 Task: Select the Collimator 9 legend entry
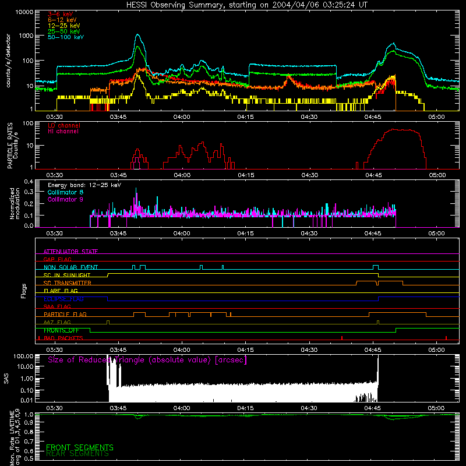pos(65,199)
